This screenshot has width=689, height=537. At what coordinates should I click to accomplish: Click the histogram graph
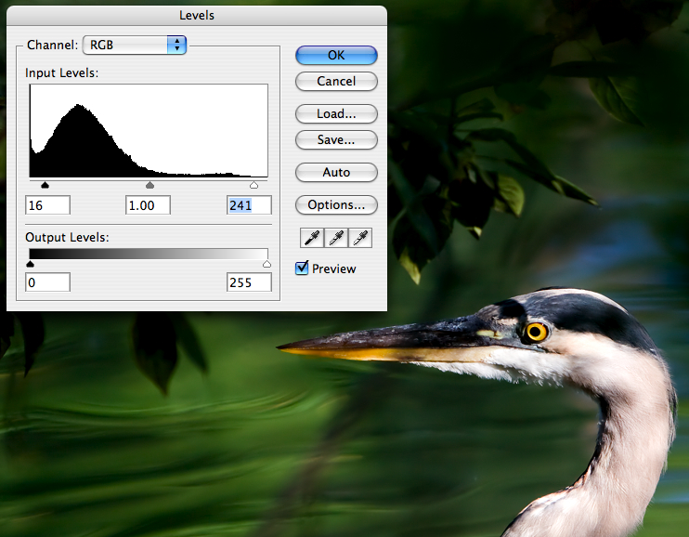coord(149,131)
